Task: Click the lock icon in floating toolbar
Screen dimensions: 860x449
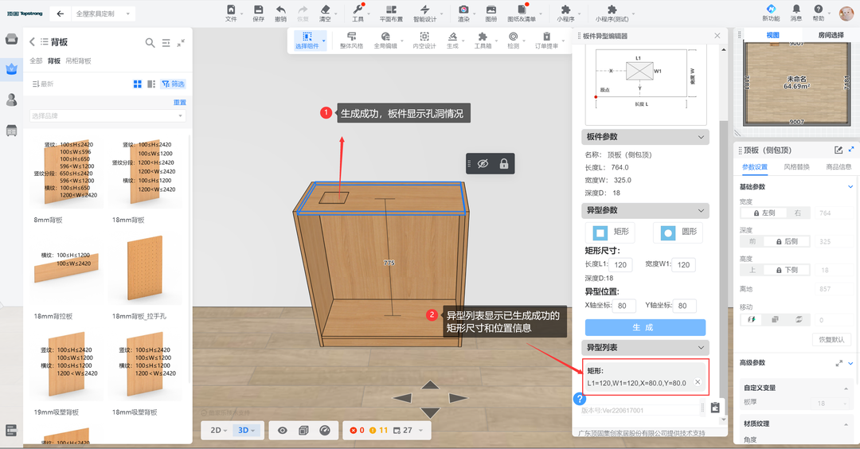Action: (x=504, y=164)
